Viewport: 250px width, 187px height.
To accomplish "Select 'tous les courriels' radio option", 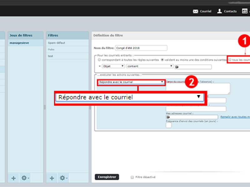I will click(x=230, y=60).
